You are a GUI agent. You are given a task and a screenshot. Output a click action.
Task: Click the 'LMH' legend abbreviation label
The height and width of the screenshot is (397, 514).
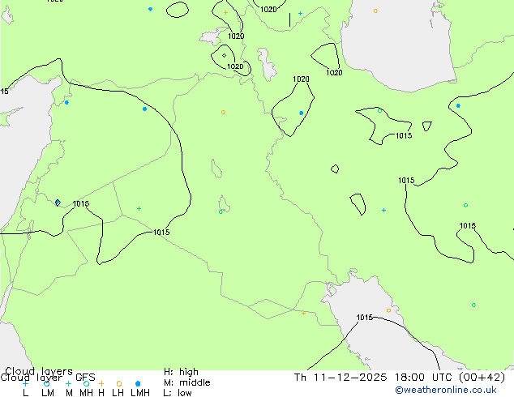[x=140, y=393]
